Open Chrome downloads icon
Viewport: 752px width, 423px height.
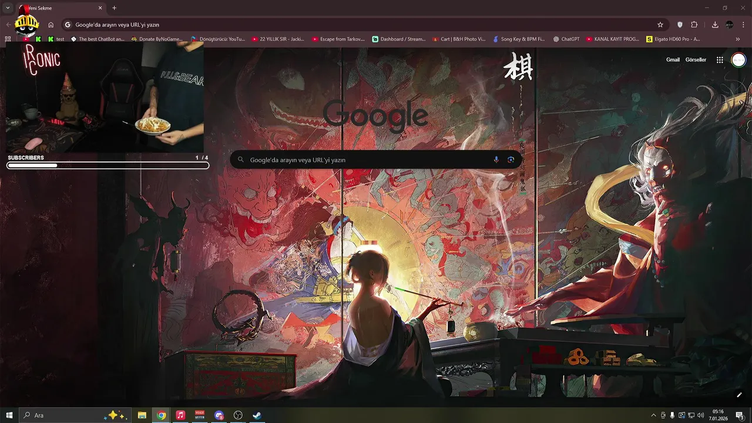tap(715, 25)
